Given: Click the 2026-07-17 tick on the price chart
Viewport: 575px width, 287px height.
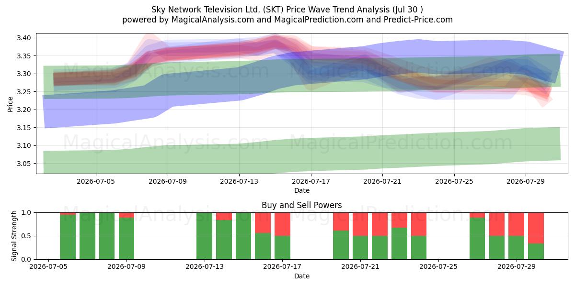Looking at the screenshot, I should click(311, 181).
